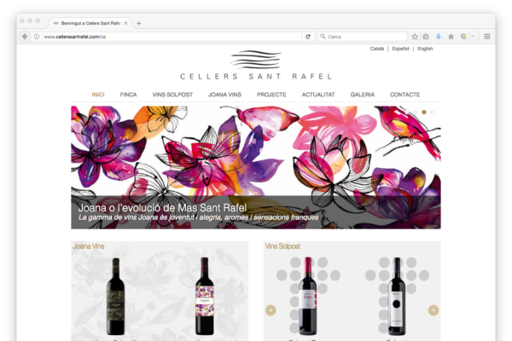Screen dimensions: 512x341
Task: Go to the browser home icon
Action: pyautogui.click(x=451, y=37)
